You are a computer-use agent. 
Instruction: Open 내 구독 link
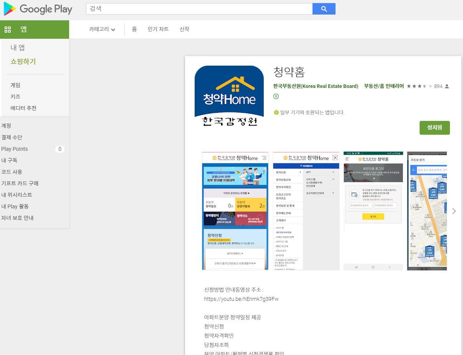point(9,160)
